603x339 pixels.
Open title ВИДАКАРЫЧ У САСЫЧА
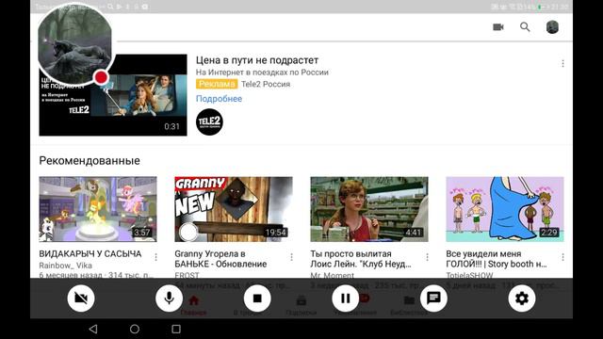tap(90, 253)
